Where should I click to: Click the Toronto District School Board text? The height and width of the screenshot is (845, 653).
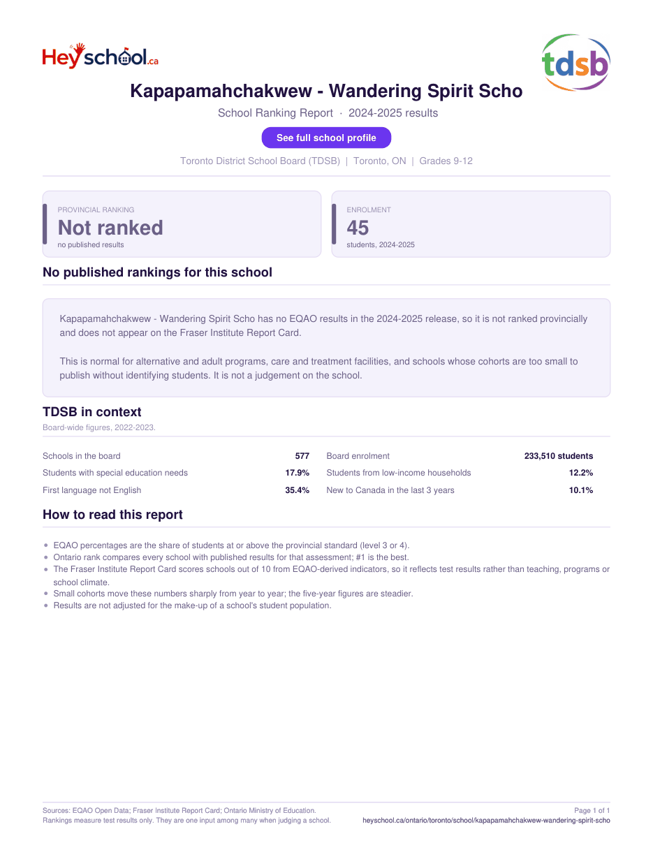click(x=260, y=161)
